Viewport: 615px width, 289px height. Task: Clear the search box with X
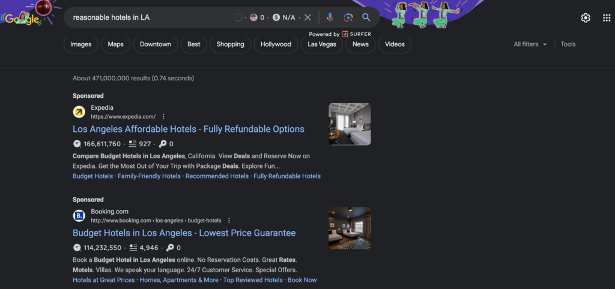308,17
